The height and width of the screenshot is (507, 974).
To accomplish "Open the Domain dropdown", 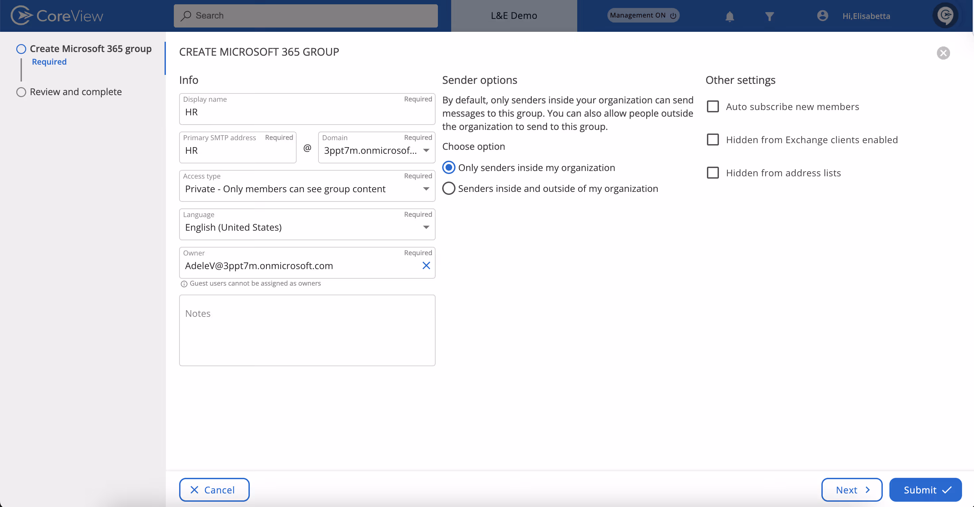I will coord(426,150).
